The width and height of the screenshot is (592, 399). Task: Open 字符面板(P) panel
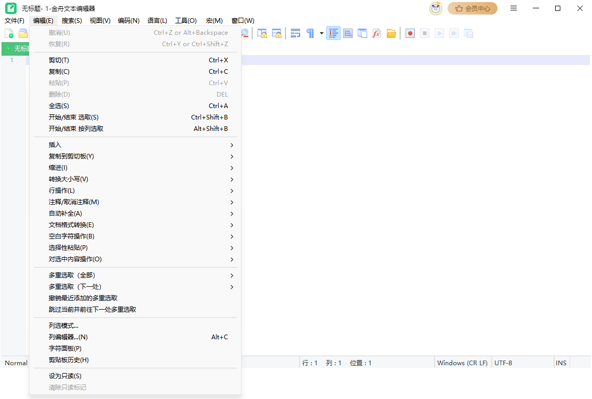[x=135, y=349]
